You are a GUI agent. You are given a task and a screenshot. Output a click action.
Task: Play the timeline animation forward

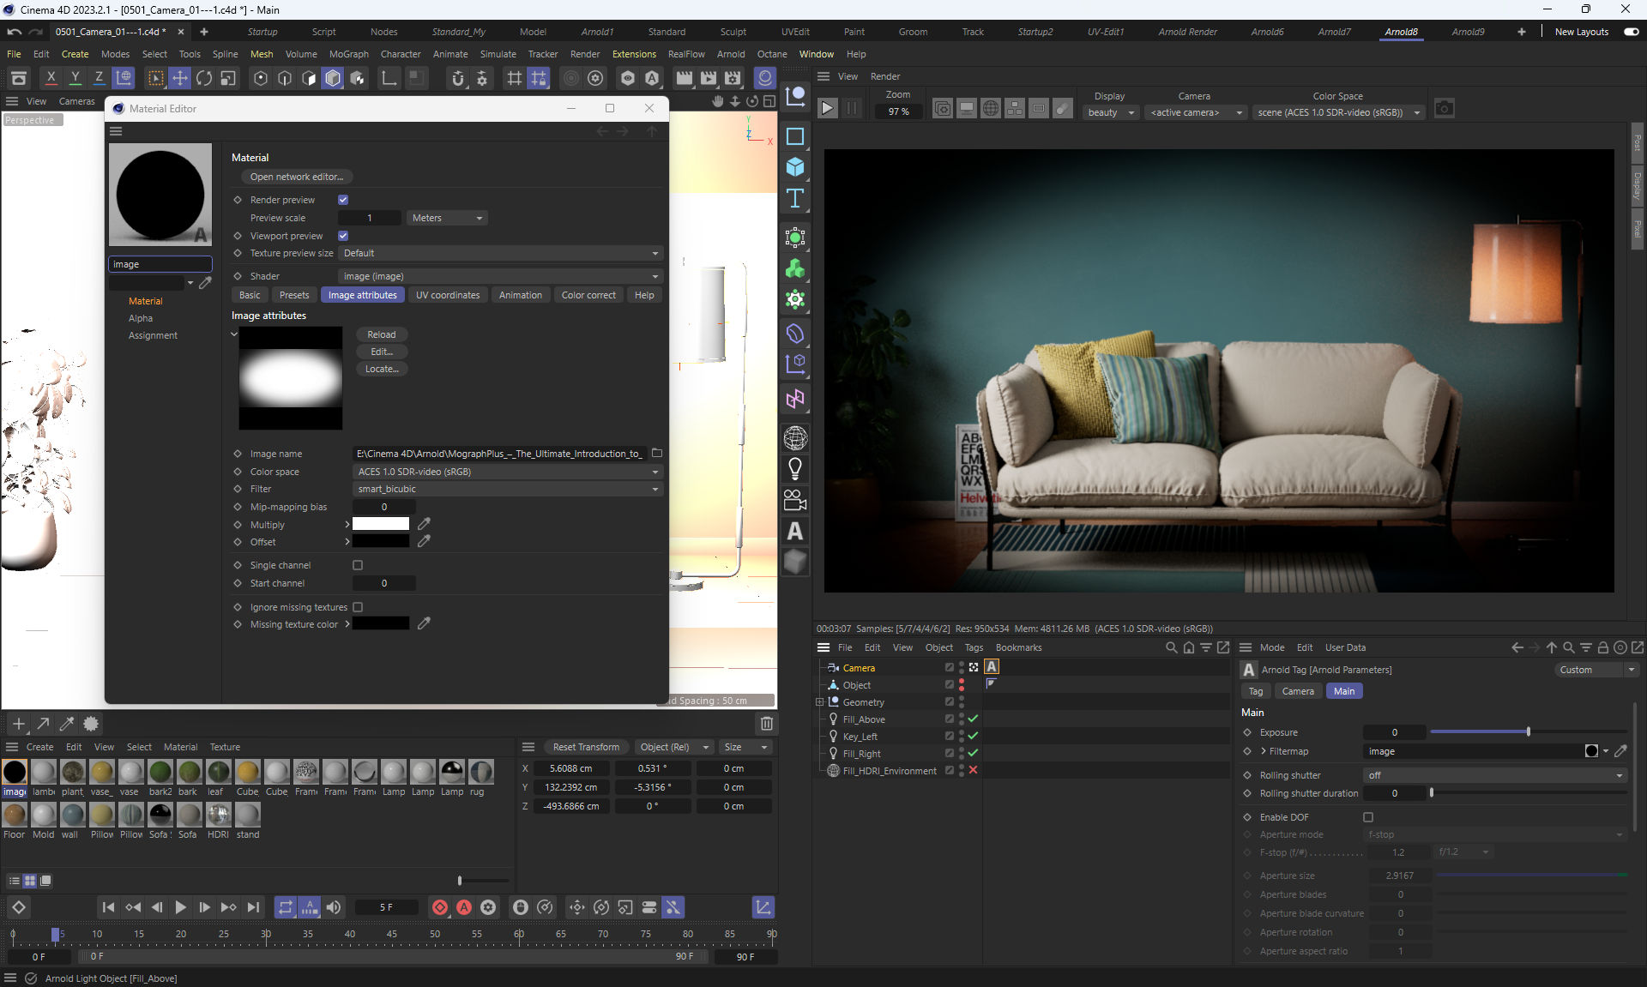coord(180,907)
